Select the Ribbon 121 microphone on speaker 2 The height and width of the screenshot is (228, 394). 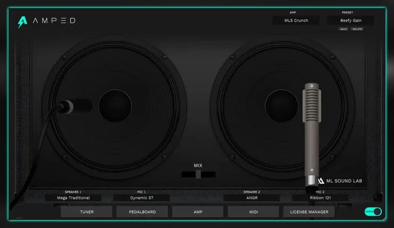312,134
